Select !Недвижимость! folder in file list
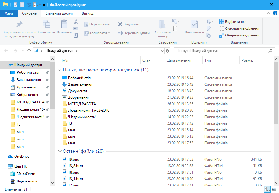 tap(82, 117)
